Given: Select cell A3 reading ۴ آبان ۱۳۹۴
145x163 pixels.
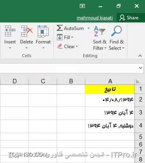Looking at the screenshot, I should (x=110, y=113).
